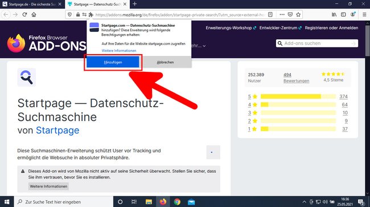Toggle reader view in address bar
The width and height of the screenshot is (370, 207).
point(270,15)
